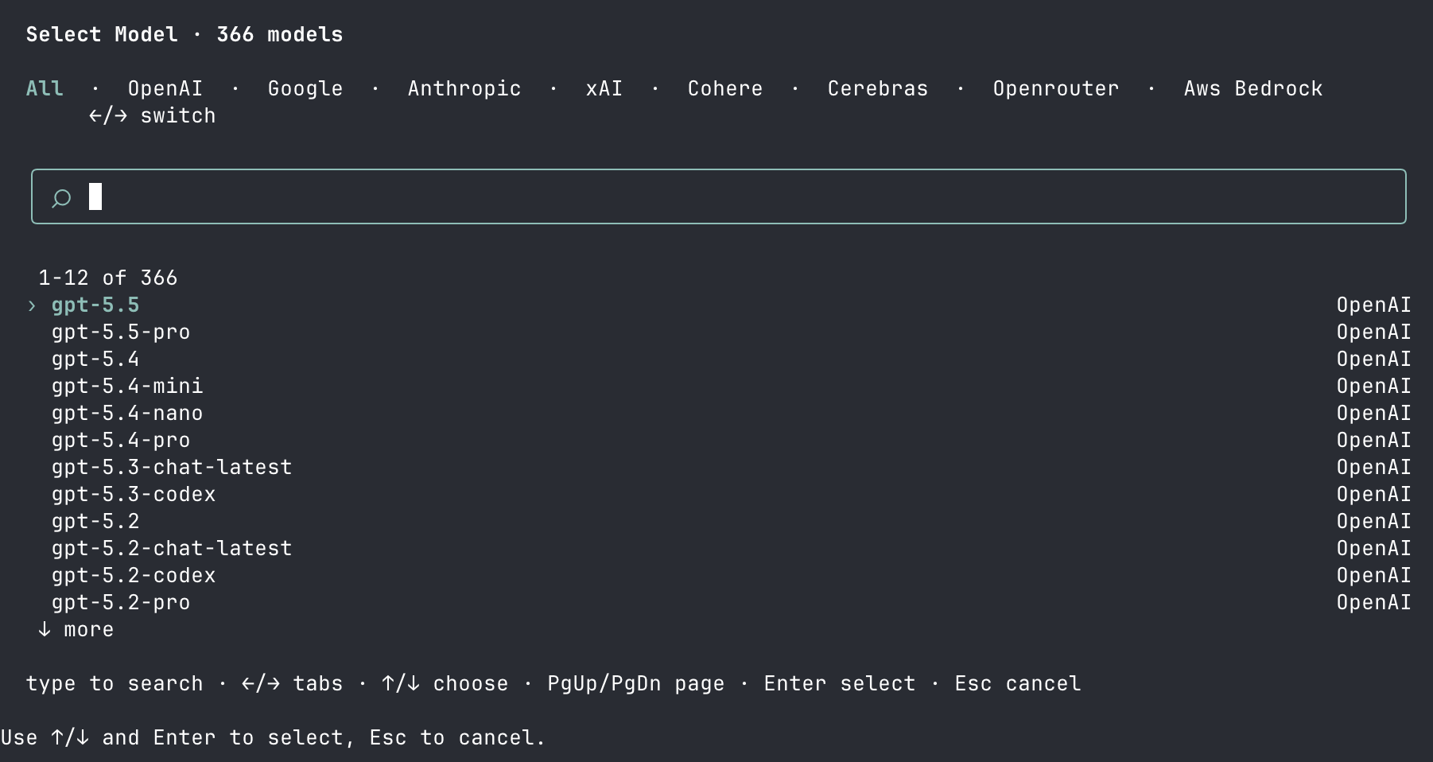The width and height of the screenshot is (1433, 762).
Task: Switch to the Google provider tab
Action: (x=305, y=88)
